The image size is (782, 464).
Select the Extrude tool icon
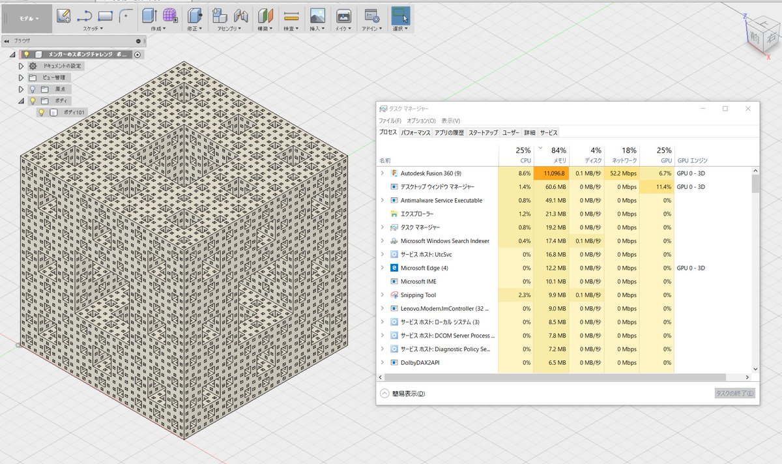(149, 16)
